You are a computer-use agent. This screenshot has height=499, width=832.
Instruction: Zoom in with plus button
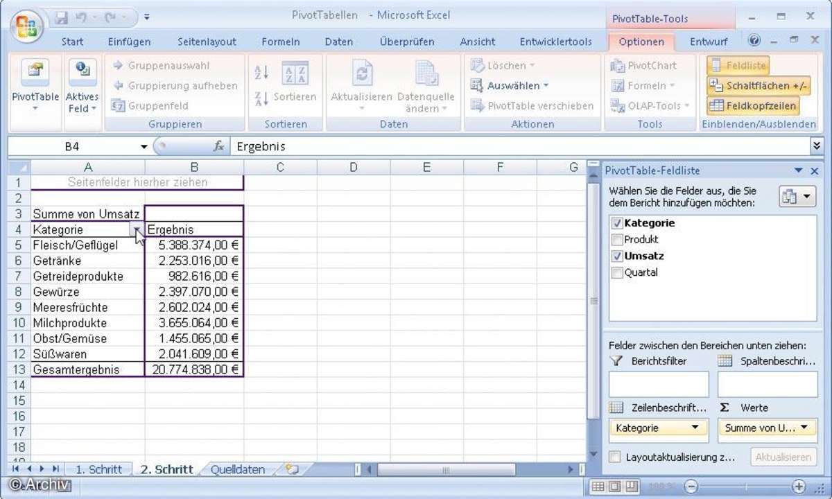pyautogui.click(x=799, y=487)
